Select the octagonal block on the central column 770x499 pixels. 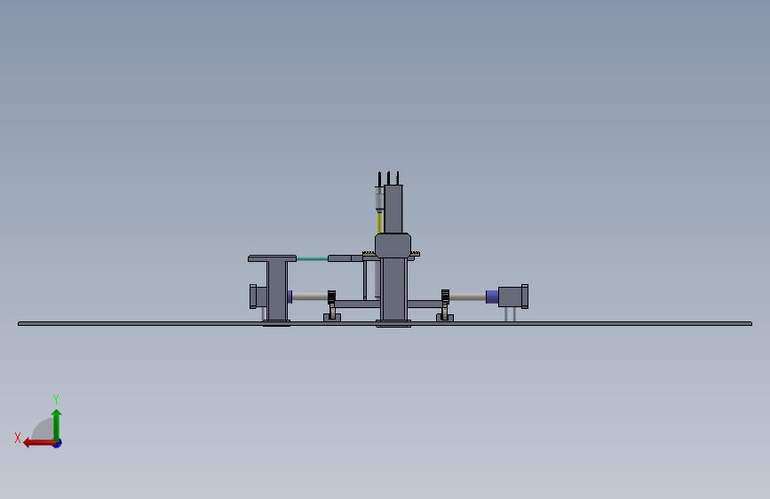(x=393, y=246)
